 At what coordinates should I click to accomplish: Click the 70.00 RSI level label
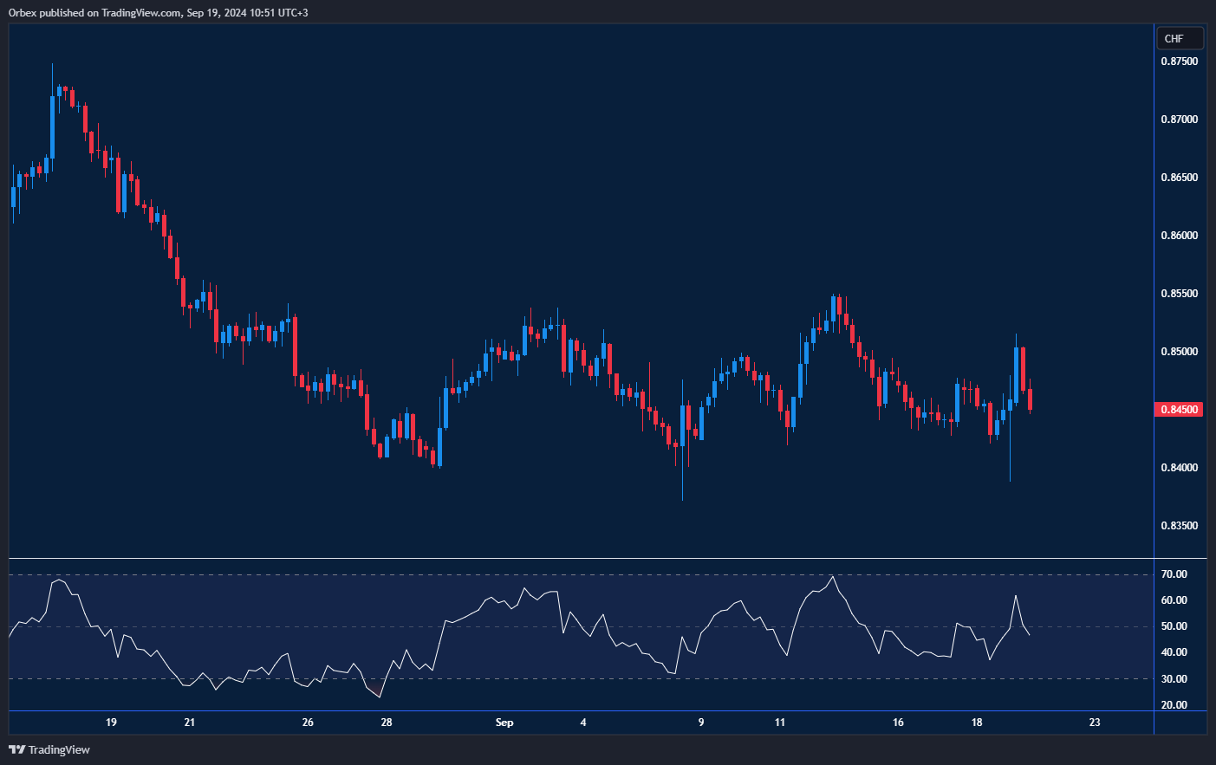[x=1174, y=574]
